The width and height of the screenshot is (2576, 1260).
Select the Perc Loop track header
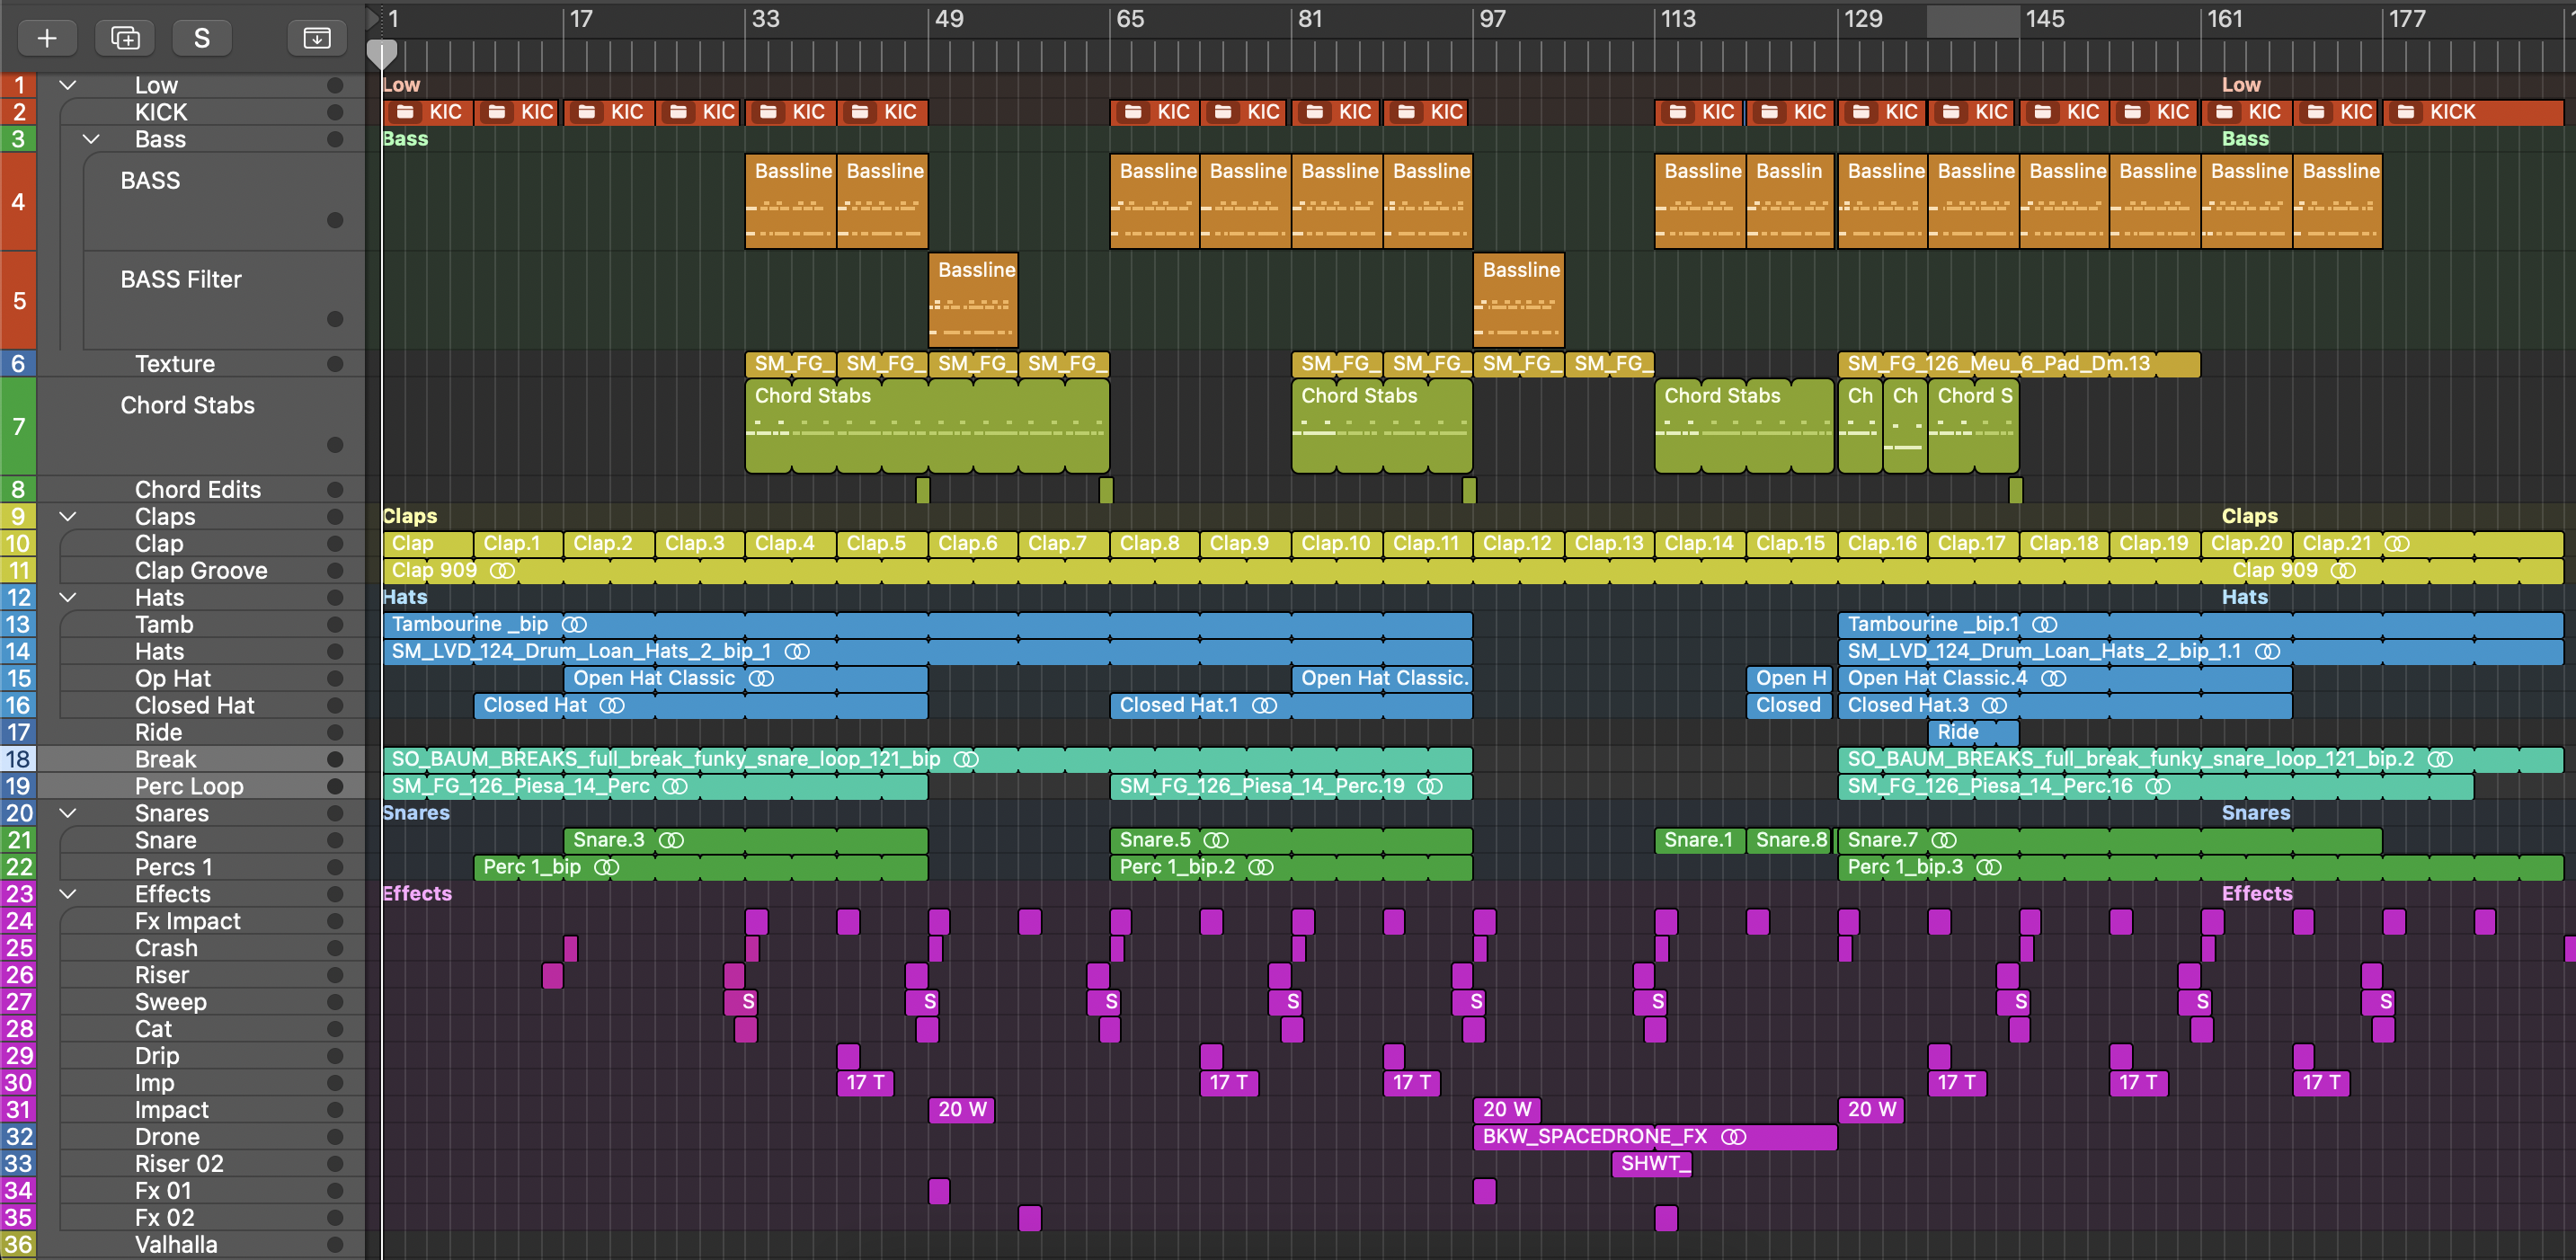(x=189, y=787)
